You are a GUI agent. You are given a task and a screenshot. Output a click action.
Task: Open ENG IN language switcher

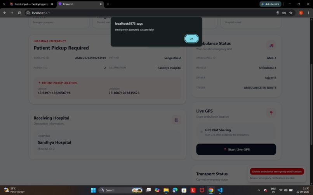273,190
